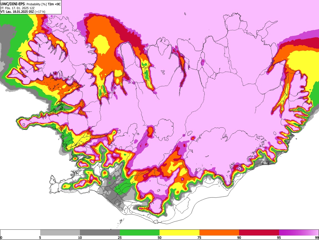This screenshot has width=319, height=240.
Task: Click the white 0-5 legend segment
Action: click(20, 233)
